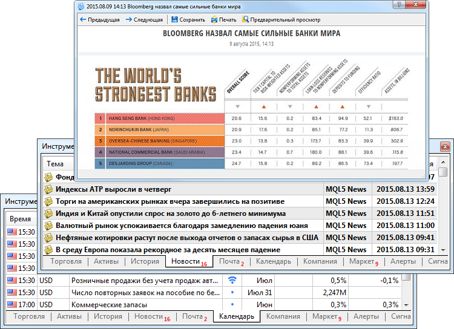
Task: Click timestamp 2015.08.13 13:59
Action: (406, 189)
